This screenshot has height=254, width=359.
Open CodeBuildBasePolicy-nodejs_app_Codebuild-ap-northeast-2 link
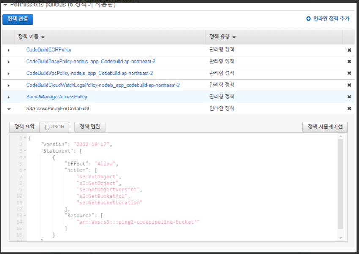(90, 62)
